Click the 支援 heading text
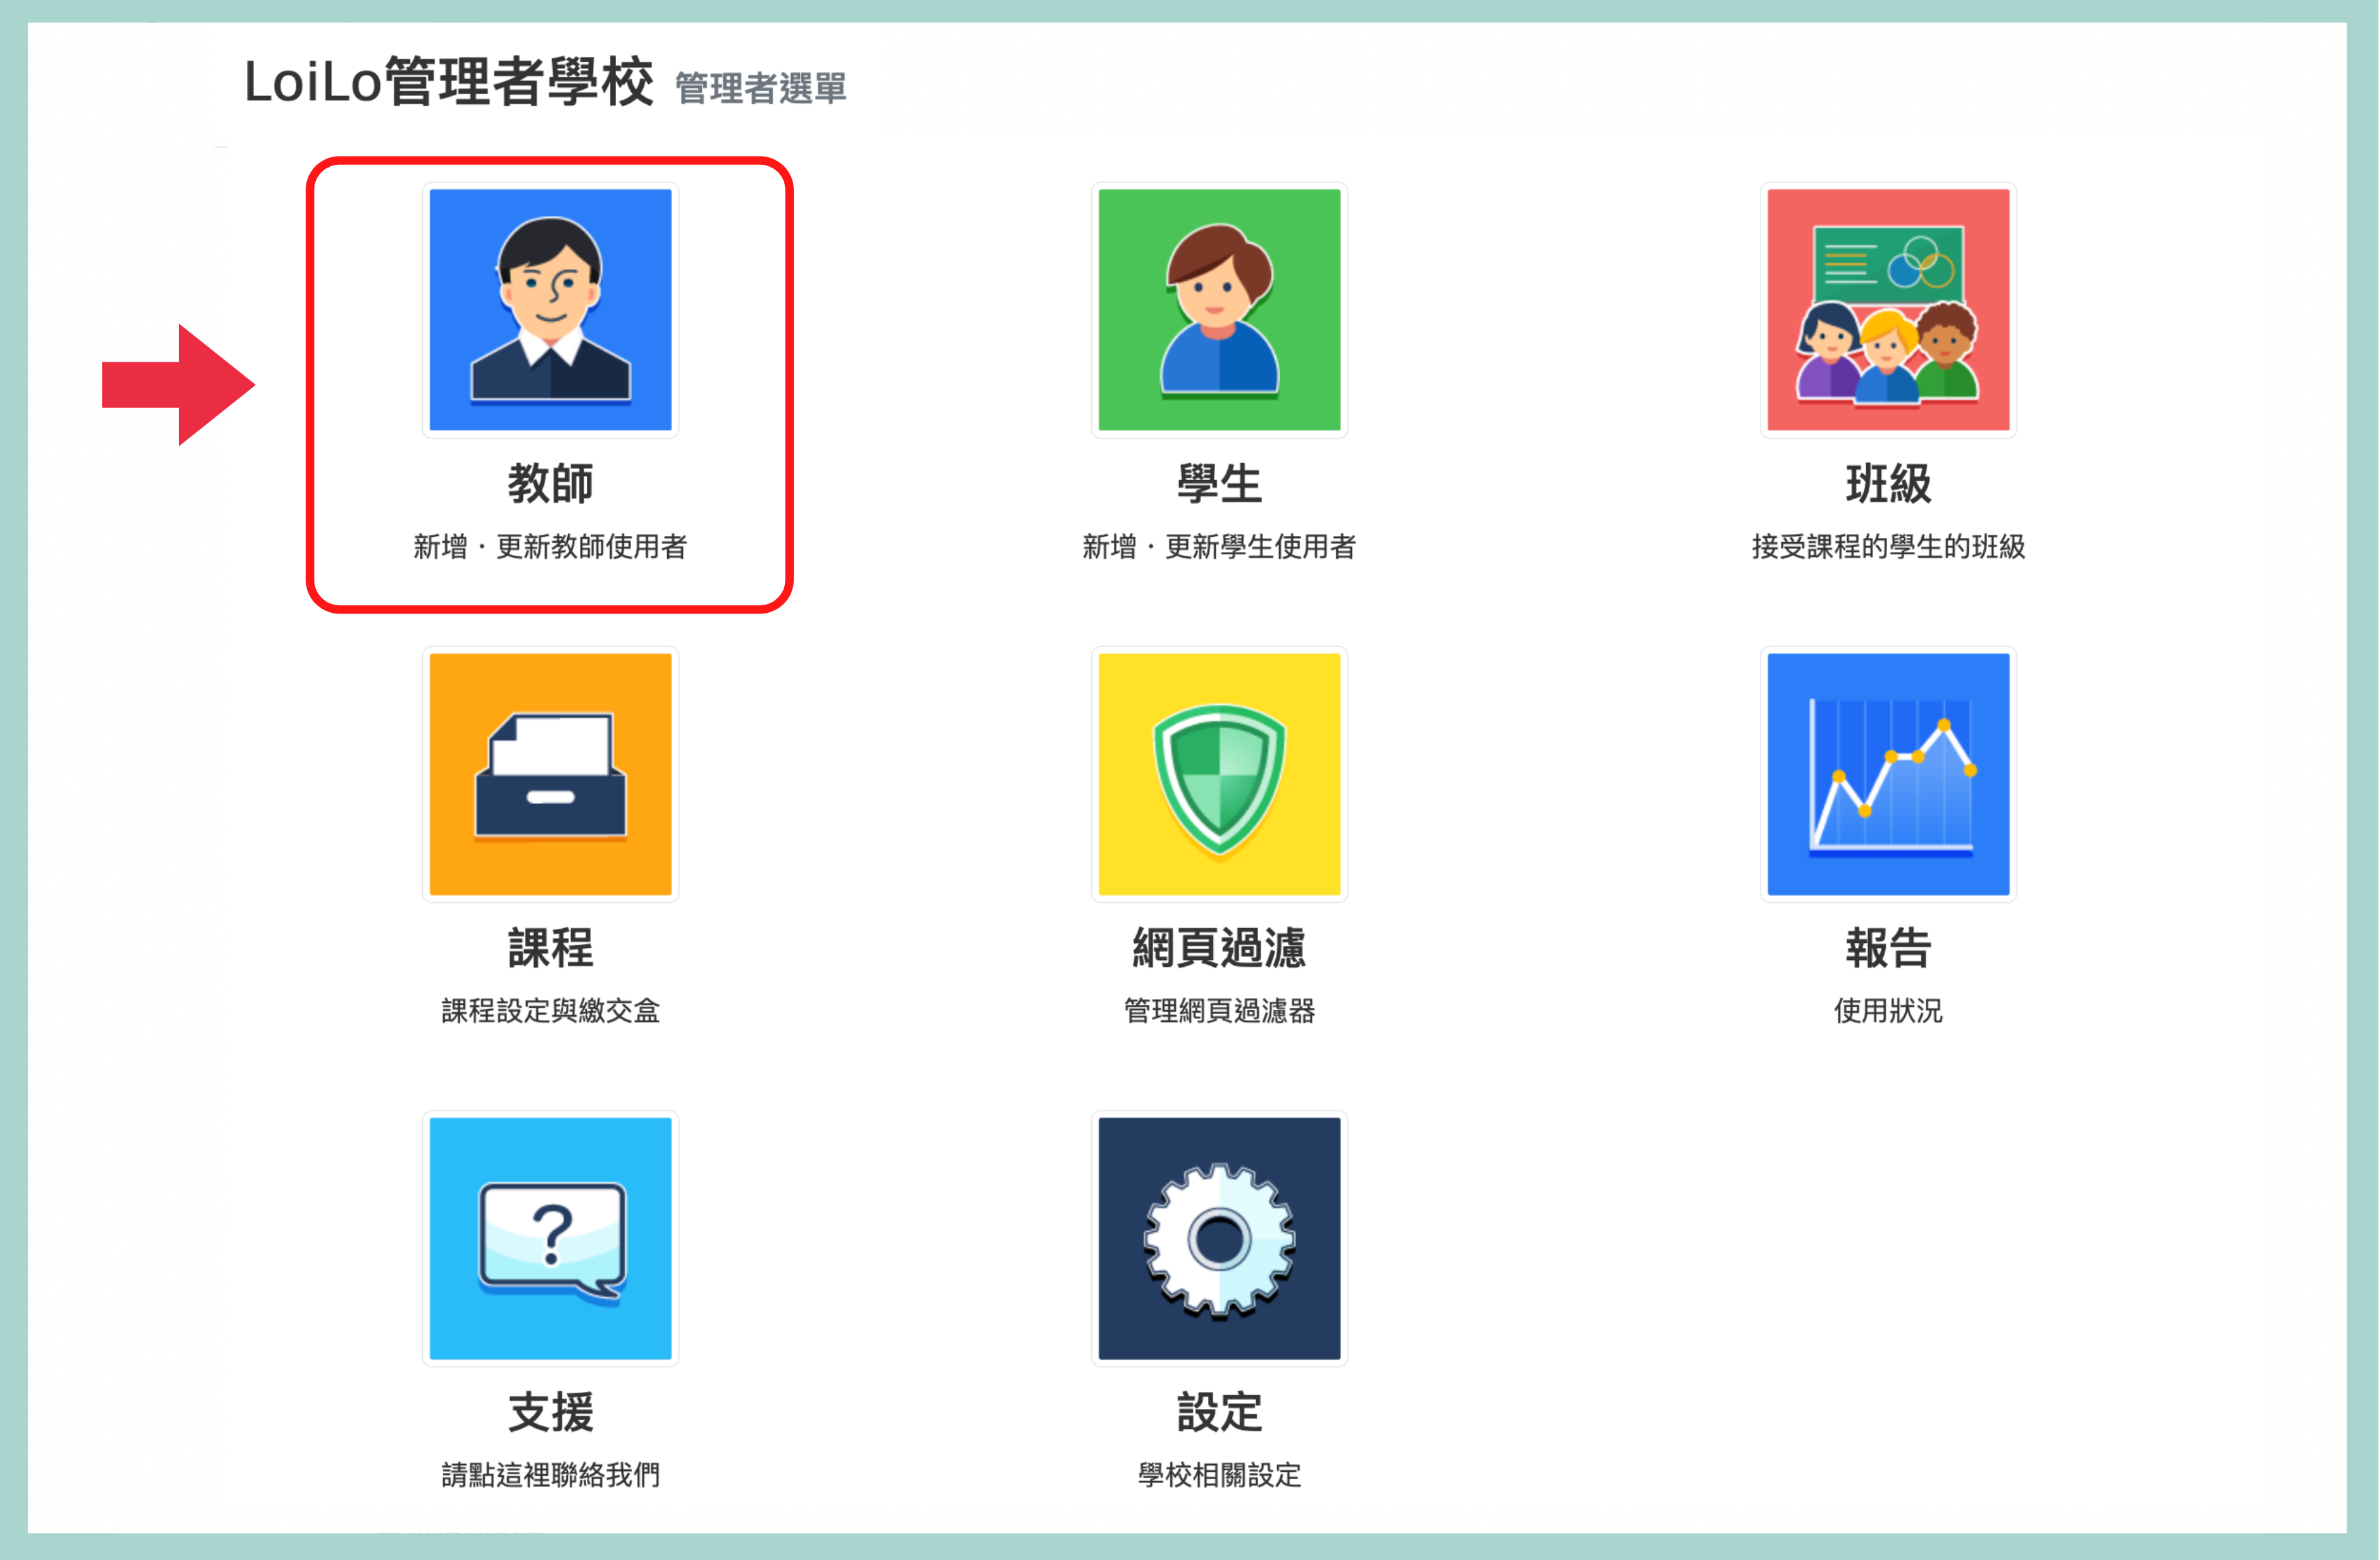The height and width of the screenshot is (1560, 2380). point(550,1412)
